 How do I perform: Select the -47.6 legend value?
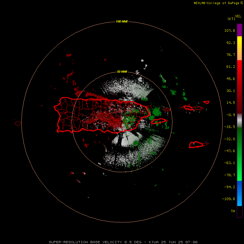[230, 151]
